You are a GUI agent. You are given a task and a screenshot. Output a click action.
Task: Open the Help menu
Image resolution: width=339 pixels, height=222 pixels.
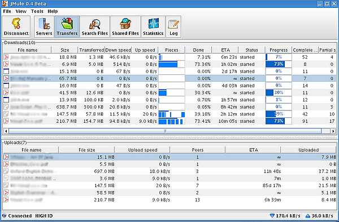pos(53,11)
